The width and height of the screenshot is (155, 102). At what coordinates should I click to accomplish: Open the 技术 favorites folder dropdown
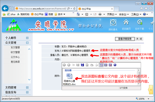pyautogui.click(x=64, y=14)
